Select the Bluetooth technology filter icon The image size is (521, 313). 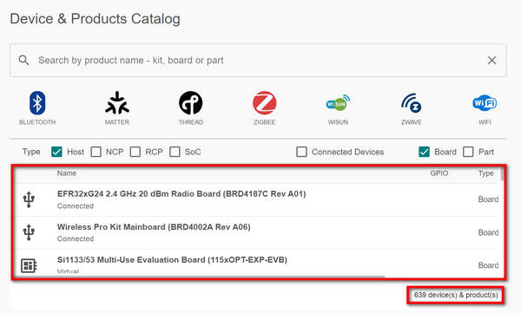pos(37,103)
